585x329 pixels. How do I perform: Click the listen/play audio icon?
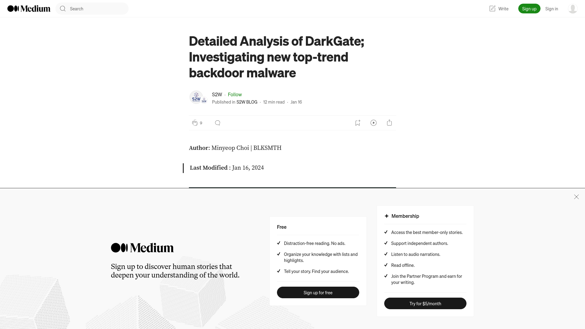[373, 122]
